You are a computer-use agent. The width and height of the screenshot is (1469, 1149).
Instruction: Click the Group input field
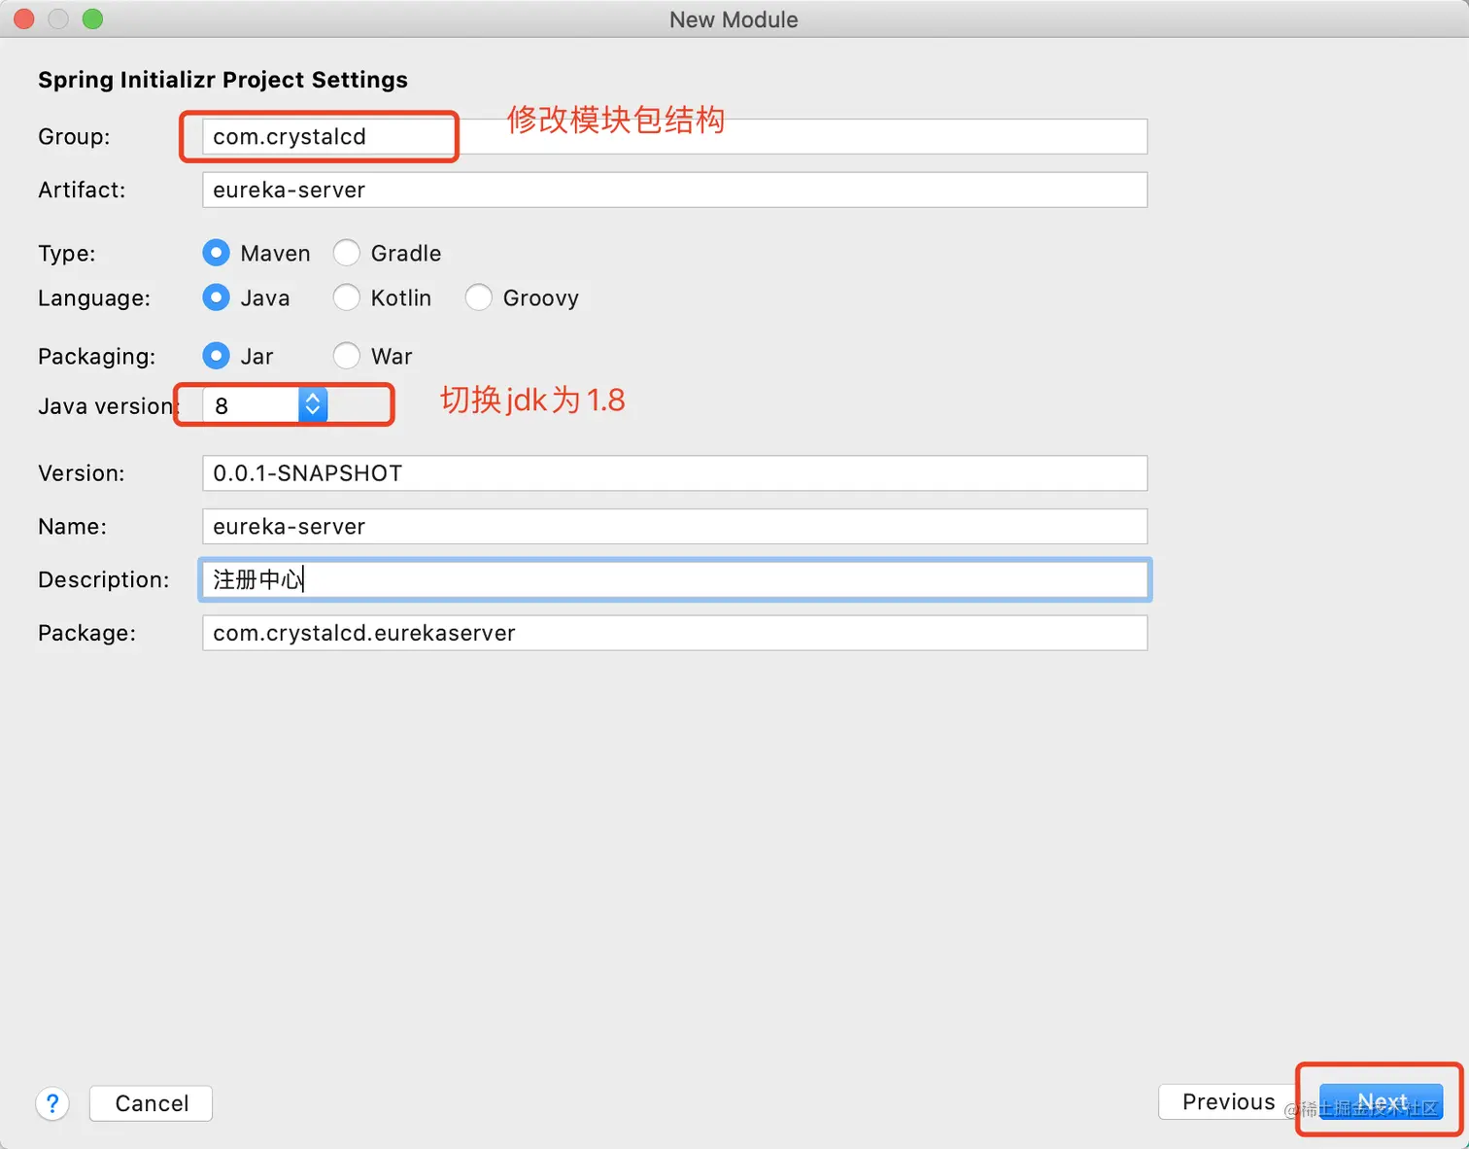[x=674, y=136]
